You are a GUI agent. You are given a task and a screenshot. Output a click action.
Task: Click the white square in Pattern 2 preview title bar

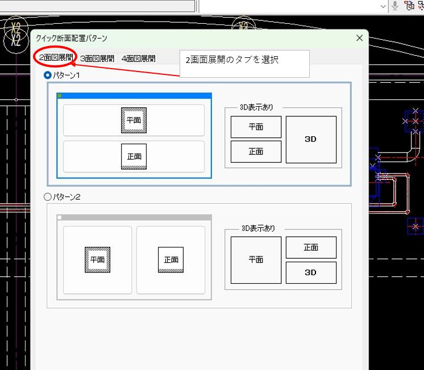[x=60, y=217]
